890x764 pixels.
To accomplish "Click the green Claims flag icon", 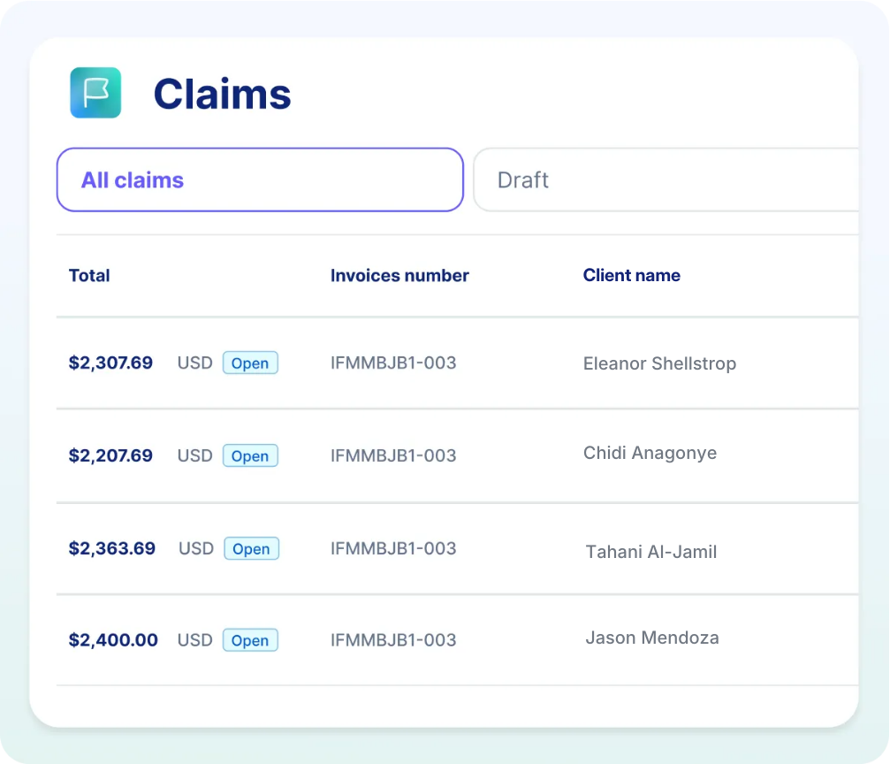I will point(95,93).
